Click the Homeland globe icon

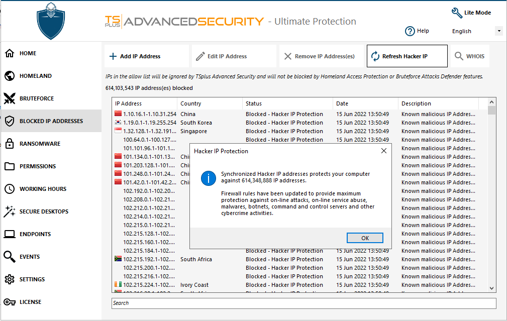tap(10, 76)
